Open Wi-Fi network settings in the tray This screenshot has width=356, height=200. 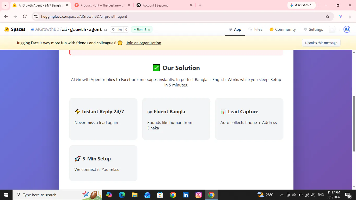(x=307, y=195)
